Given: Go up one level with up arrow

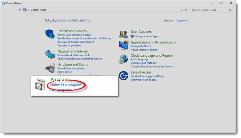Looking at the screenshot, I should pos(20,10).
